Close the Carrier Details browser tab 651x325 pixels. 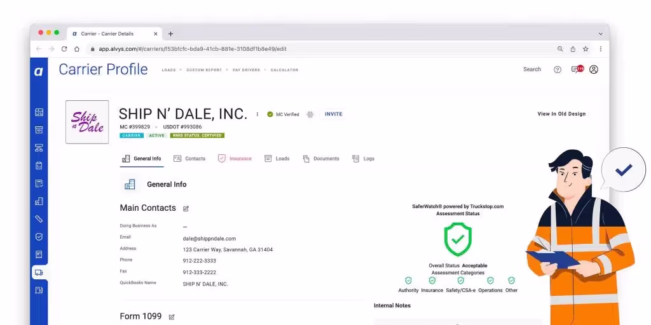[x=156, y=34]
